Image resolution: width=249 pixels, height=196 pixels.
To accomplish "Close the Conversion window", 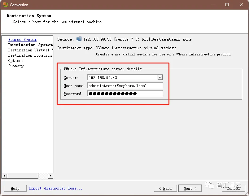I will coord(241,5).
